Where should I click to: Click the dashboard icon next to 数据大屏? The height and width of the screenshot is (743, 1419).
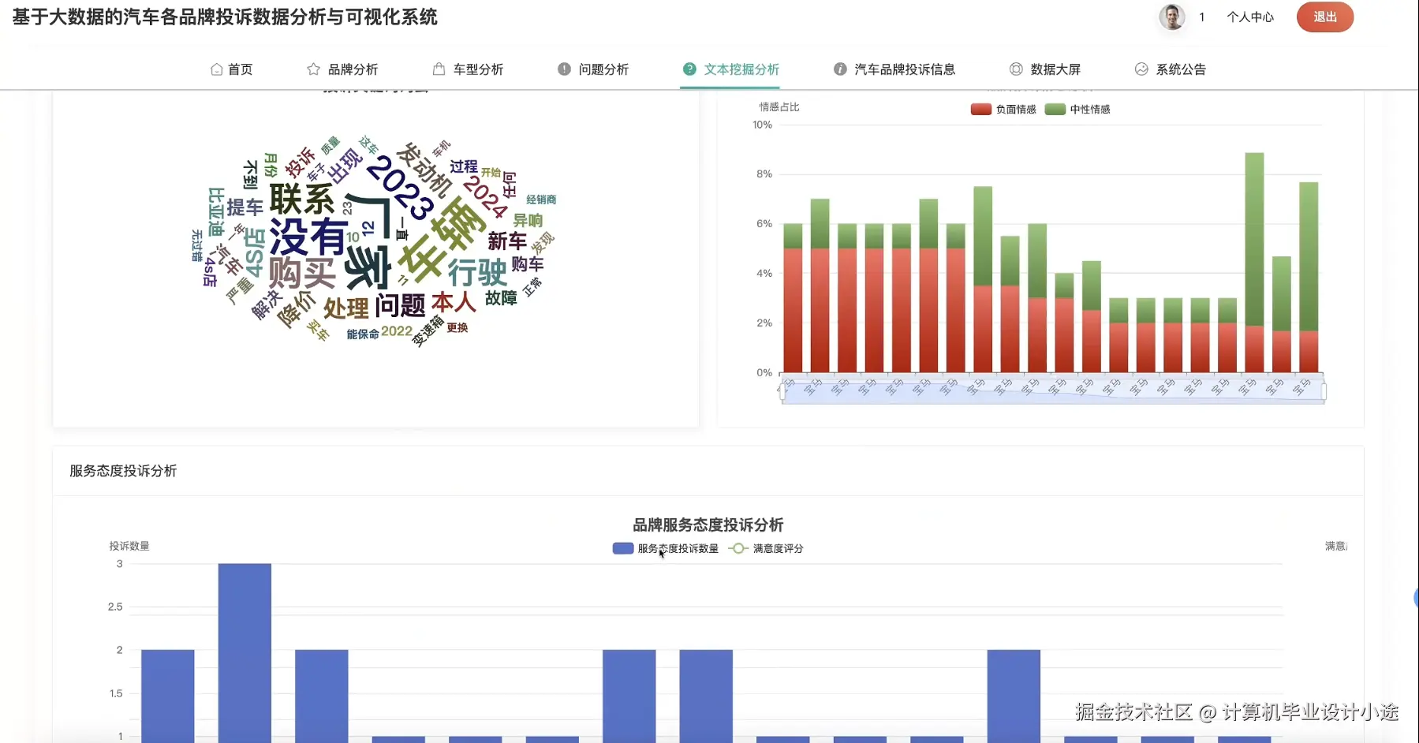(x=1016, y=69)
